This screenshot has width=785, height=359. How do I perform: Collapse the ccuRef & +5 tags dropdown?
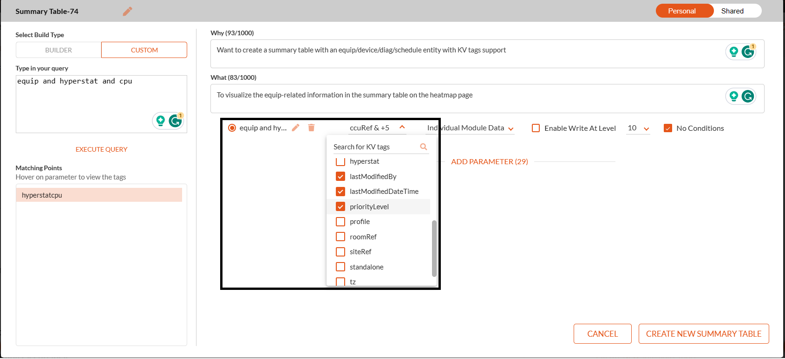[402, 128]
